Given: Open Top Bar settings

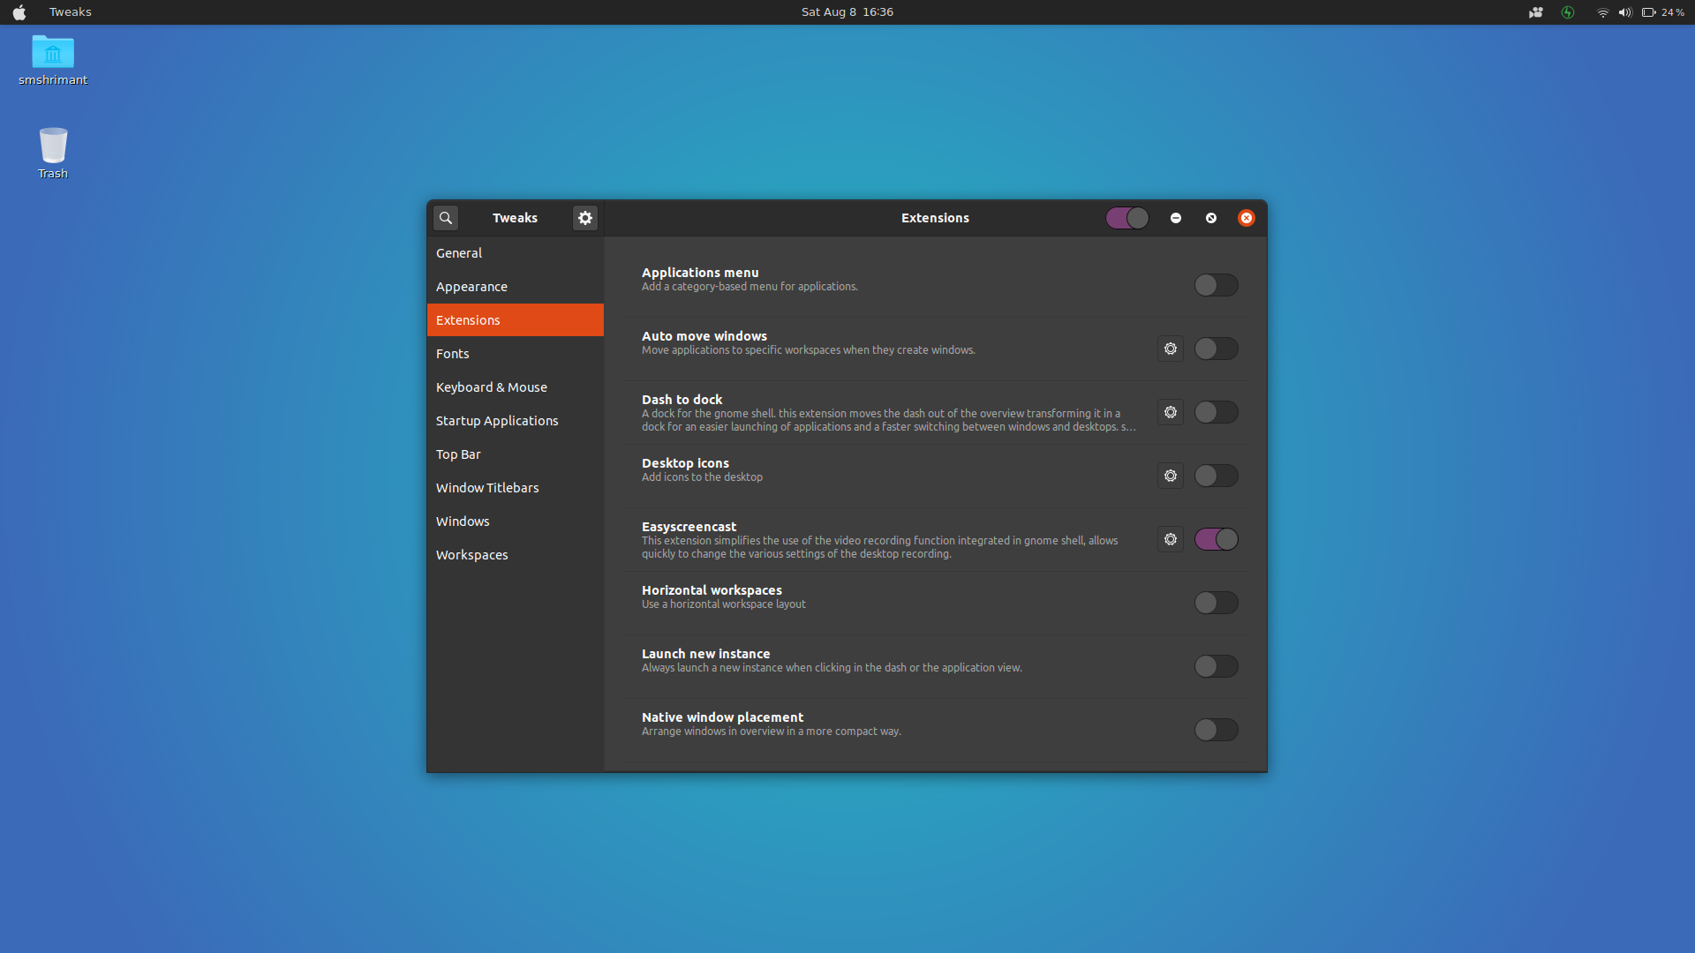Looking at the screenshot, I should click(x=516, y=454).
